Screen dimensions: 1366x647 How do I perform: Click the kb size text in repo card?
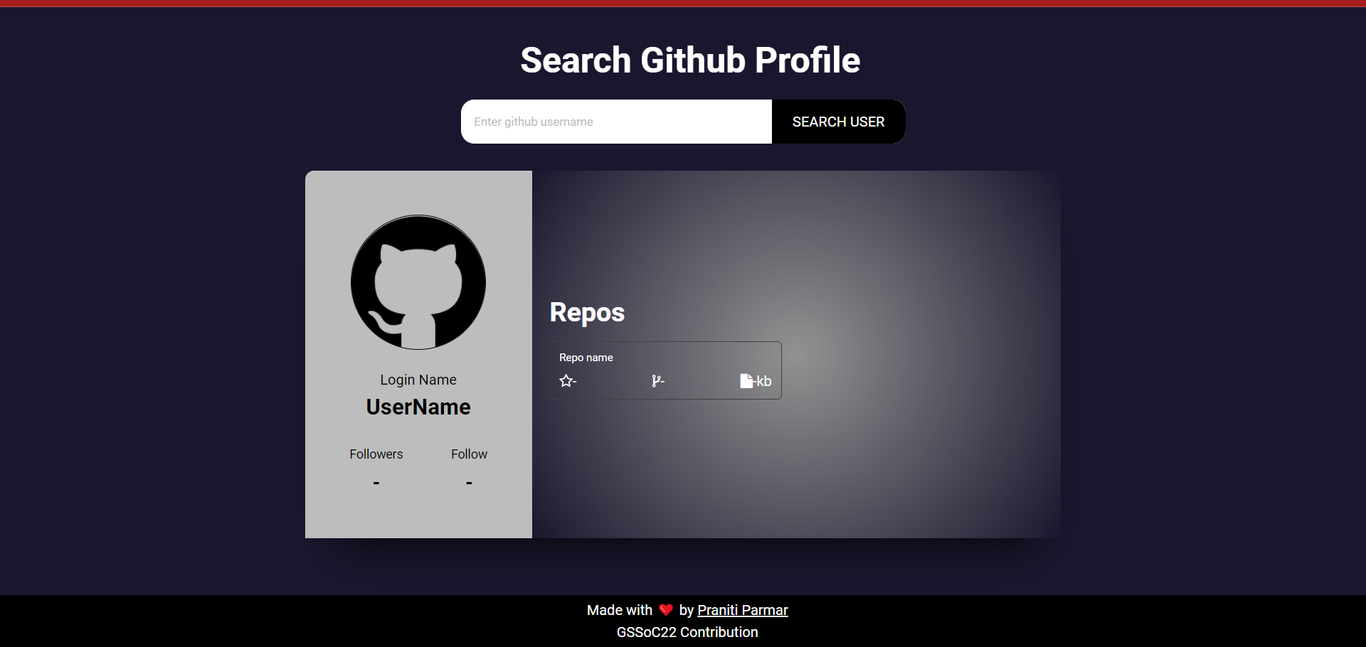pos(764,381)
